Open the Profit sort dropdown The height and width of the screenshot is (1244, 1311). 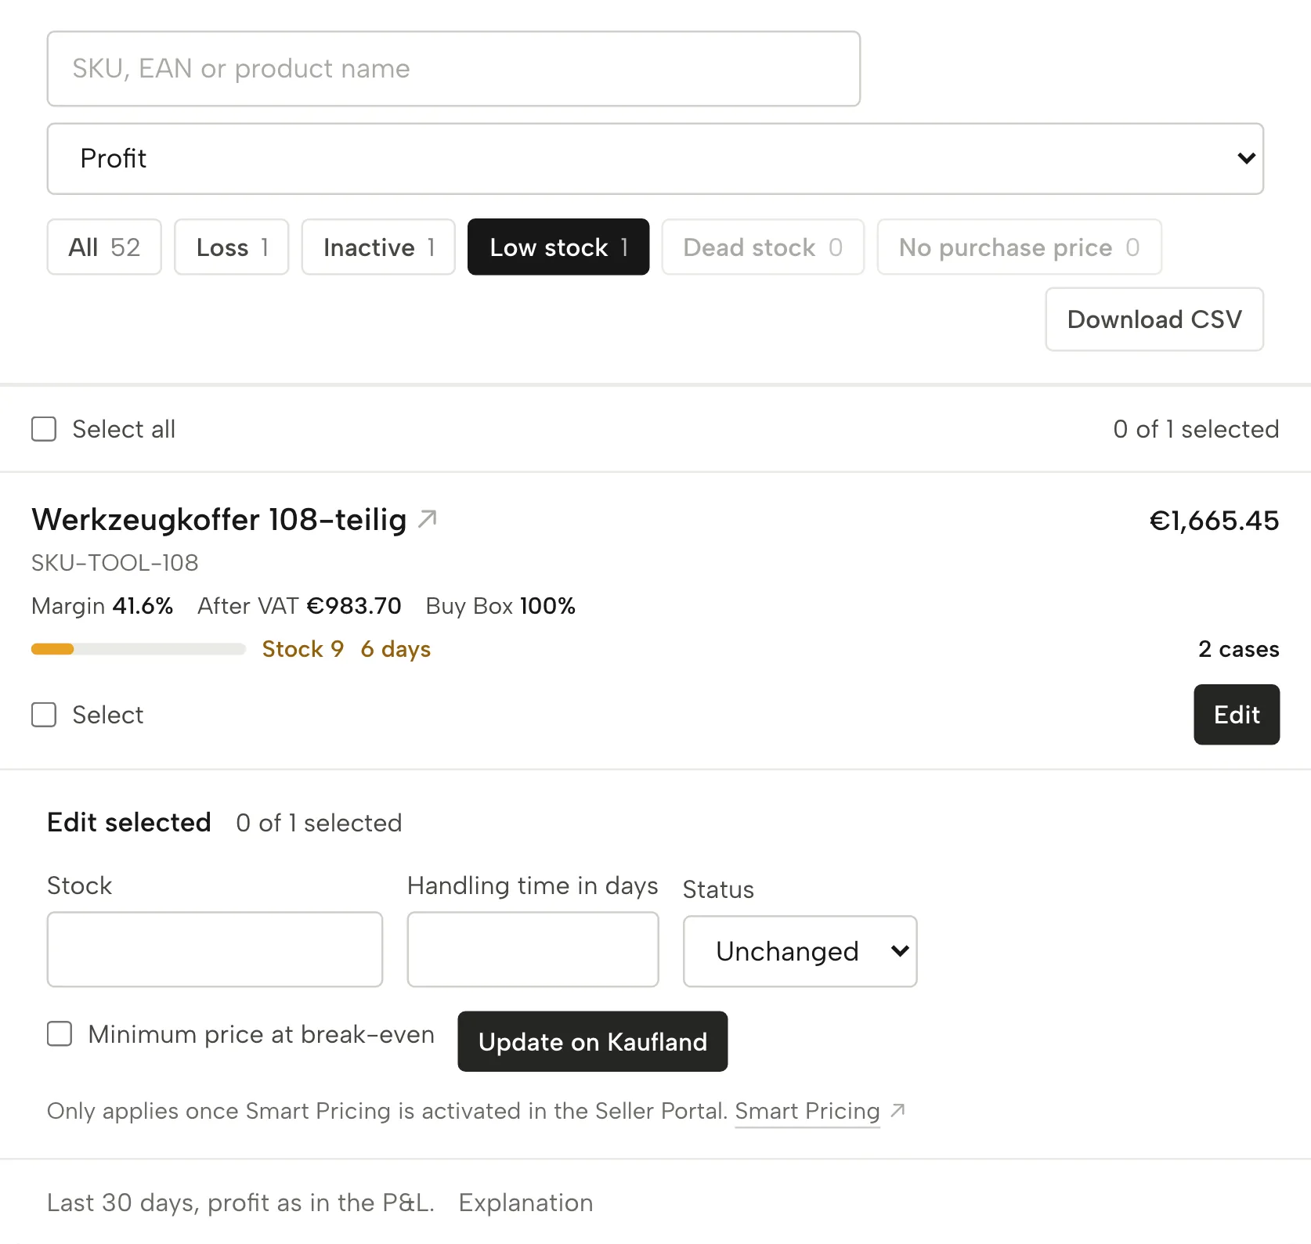tap(655, 158)
